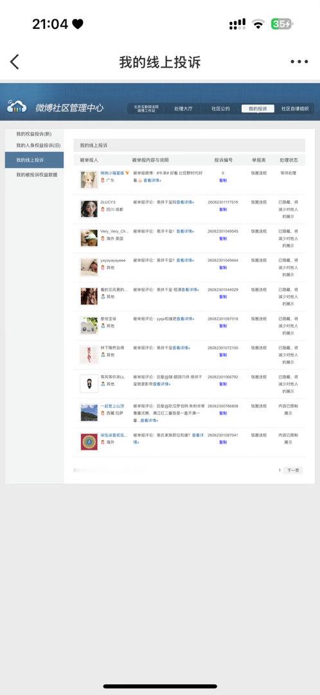The width and height of the screenshot is (320, 695).
Task: Click the Weibo cloud logo
Action: 17,106
